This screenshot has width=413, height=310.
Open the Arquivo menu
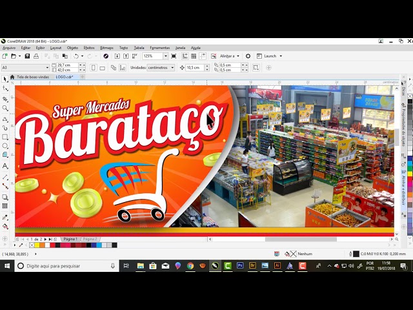pyautogui.click(x=9, y=48)
